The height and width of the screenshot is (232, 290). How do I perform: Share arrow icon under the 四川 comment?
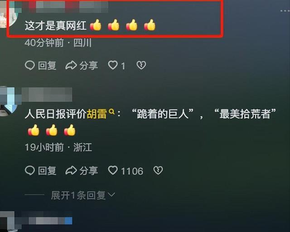tap(71, 65)
